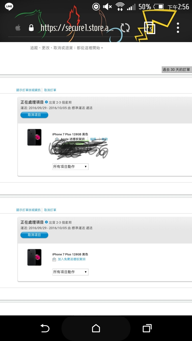Tap the secure padlock icon in address bar
Screen dimensions: 192x341
point(31,28)
